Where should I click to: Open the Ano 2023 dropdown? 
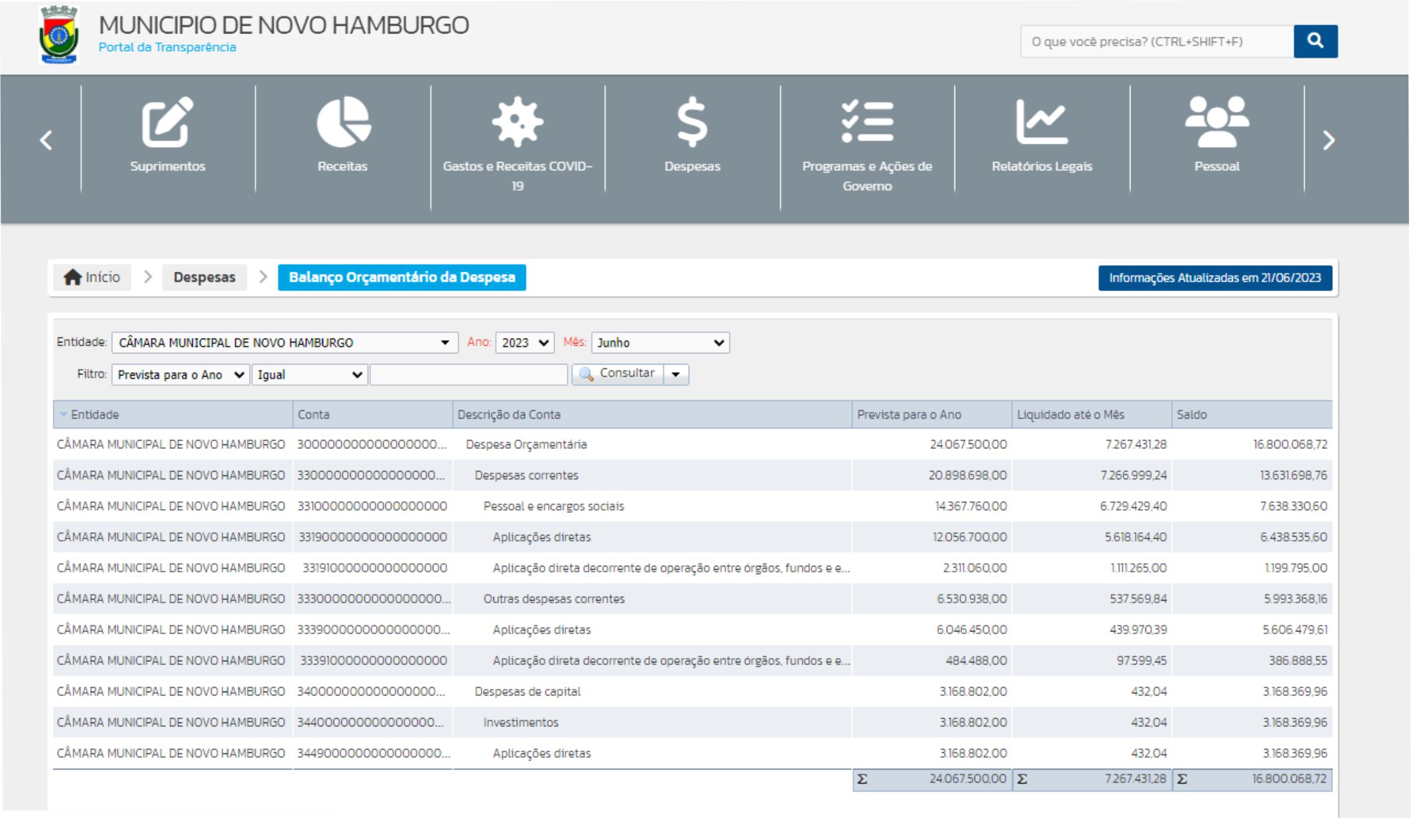525,343
